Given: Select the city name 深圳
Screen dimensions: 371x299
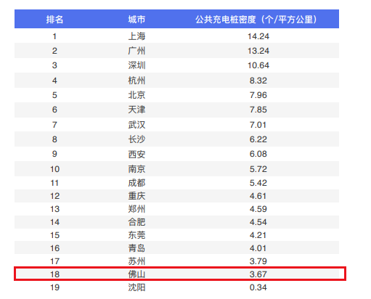Looking at the screenshot, I should [x=136, y=65].
